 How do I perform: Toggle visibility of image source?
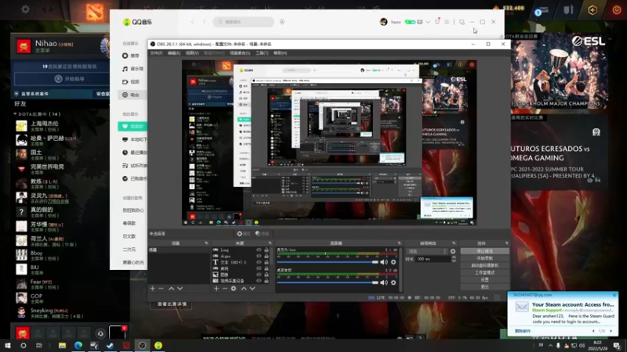tap(259, 275)
